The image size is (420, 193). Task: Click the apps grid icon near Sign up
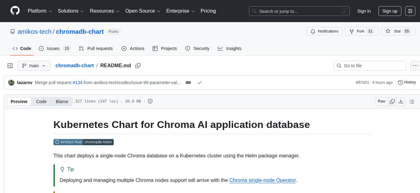(410, 11)
